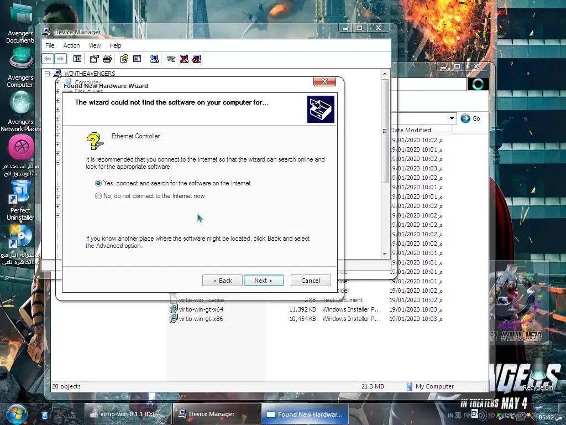The height and width of the screenshot is (425, 566).
Task: Open the File menu in Device Manager
Action: 50,45
